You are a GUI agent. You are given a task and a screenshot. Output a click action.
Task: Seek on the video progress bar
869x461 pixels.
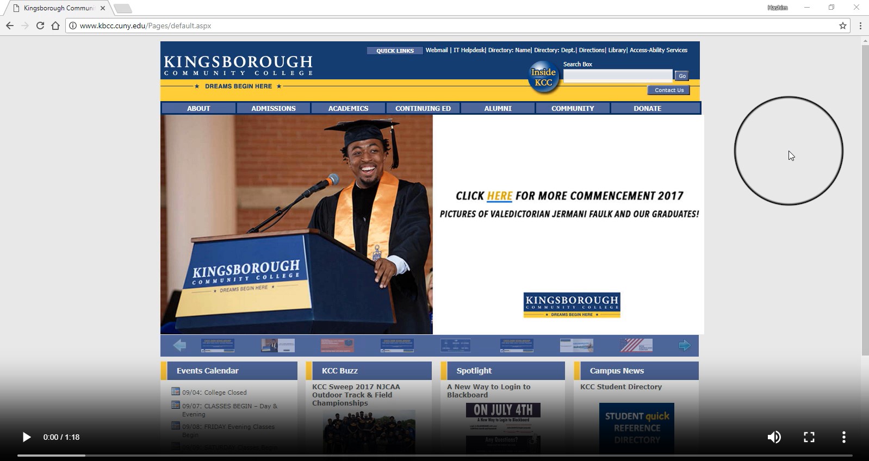434,455
